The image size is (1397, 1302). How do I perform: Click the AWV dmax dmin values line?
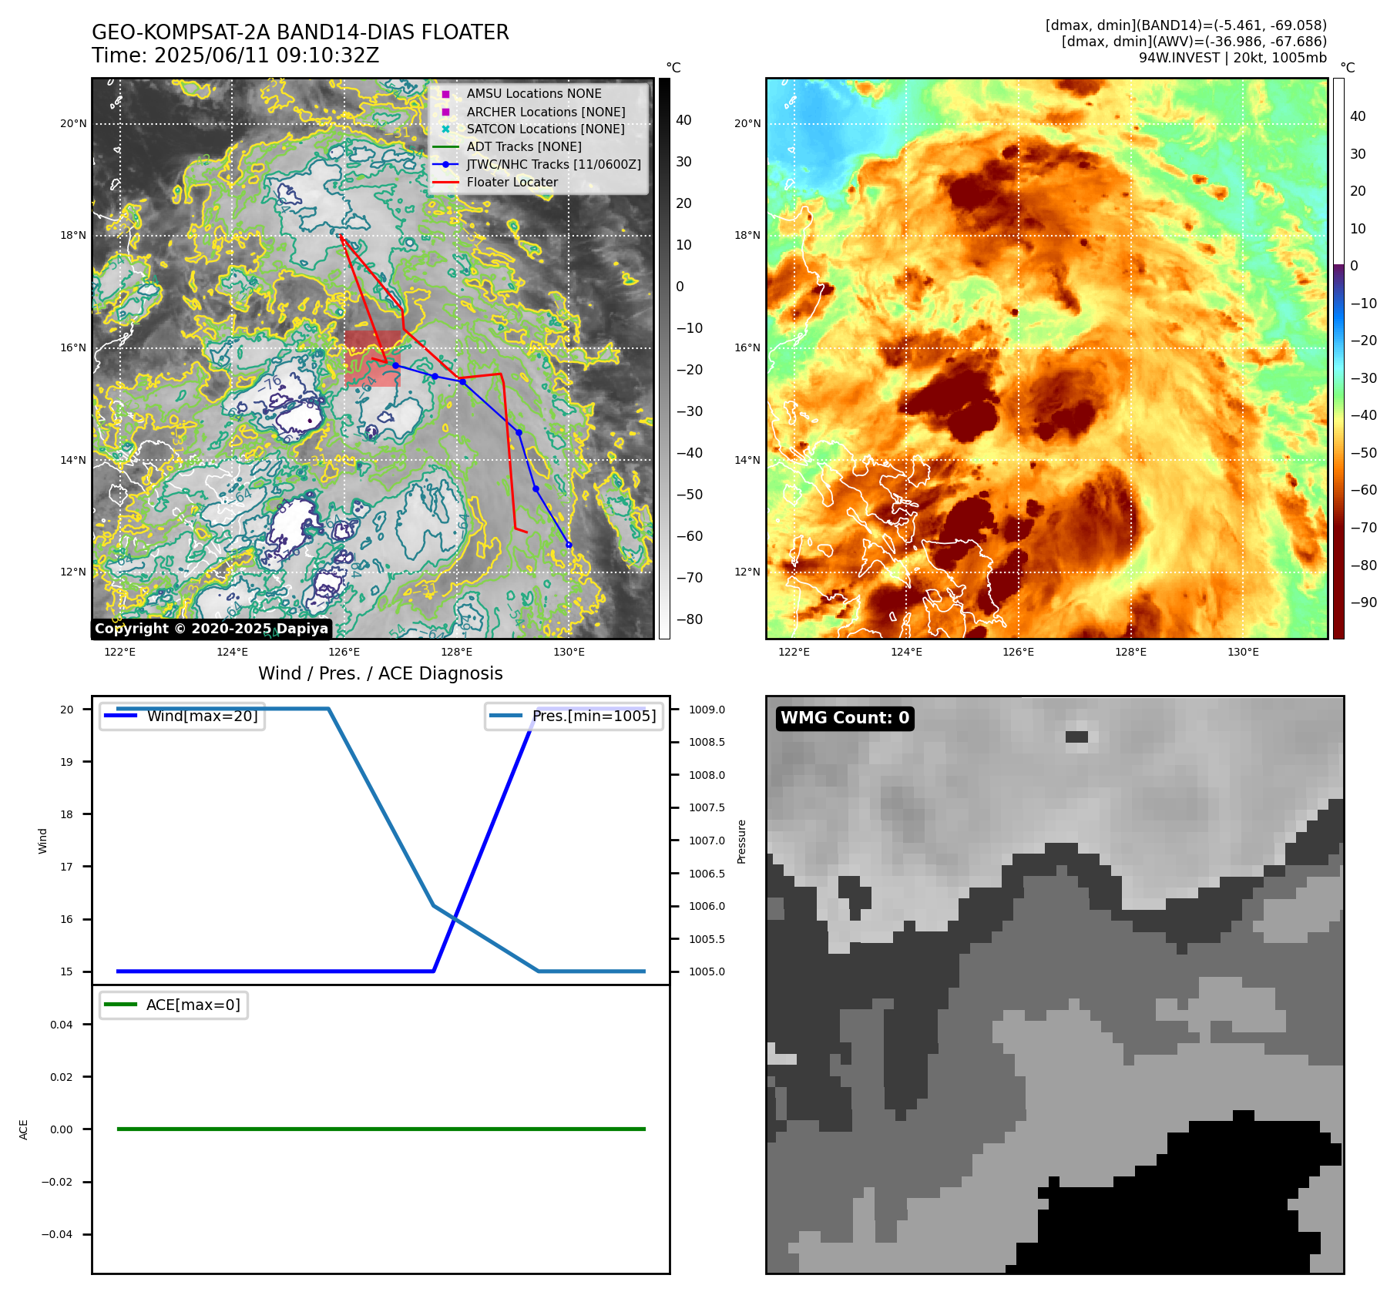(1194, 42)
